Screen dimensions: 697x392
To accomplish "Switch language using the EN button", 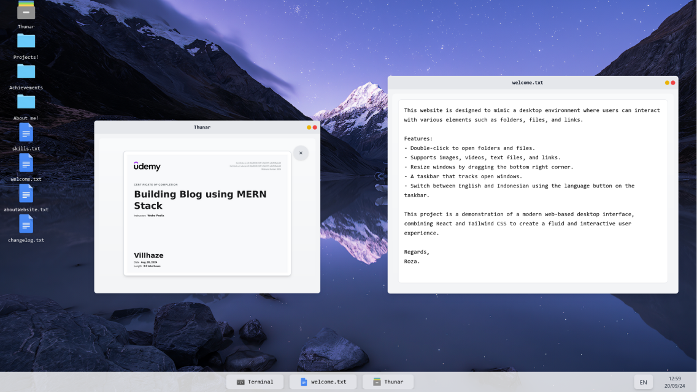I will 643,382.
